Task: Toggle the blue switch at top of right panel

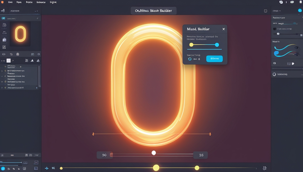Action: (300, 10)
